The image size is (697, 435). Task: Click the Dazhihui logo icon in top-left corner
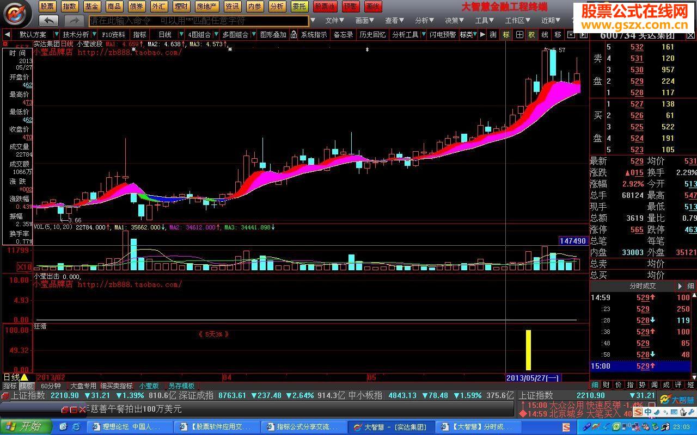[17, 13]
